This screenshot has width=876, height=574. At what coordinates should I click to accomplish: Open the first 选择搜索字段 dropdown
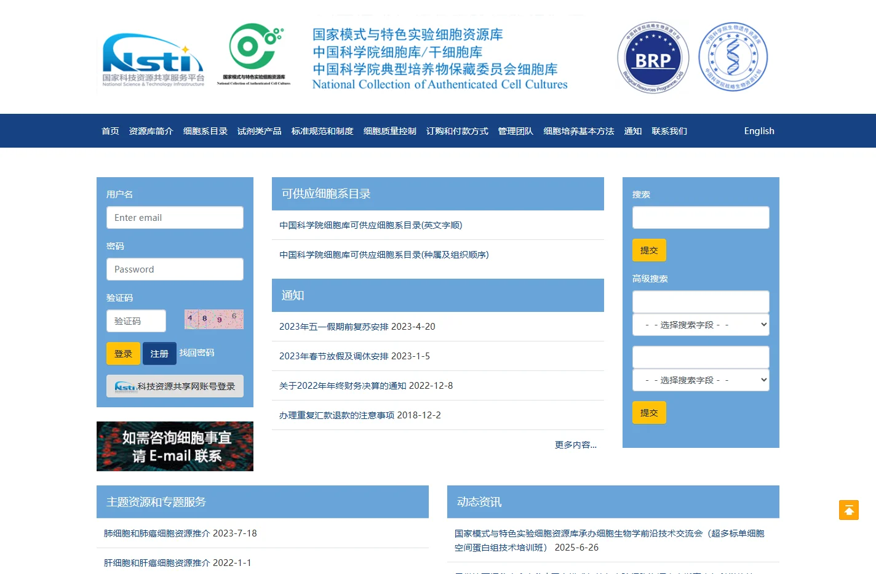701,325
